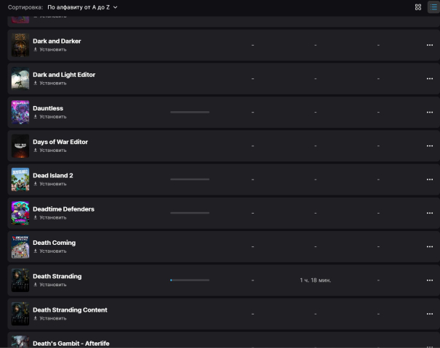Open more options for Dead Island 2
Image resolution: width=440 pixels, height=348 pixels.
[429, 179]
